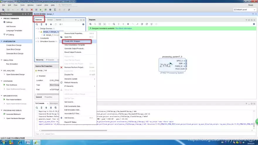Pause output in Tcl Console toolbar
The width and height of the screenshot is (258, 145).
tap(51, 108)
